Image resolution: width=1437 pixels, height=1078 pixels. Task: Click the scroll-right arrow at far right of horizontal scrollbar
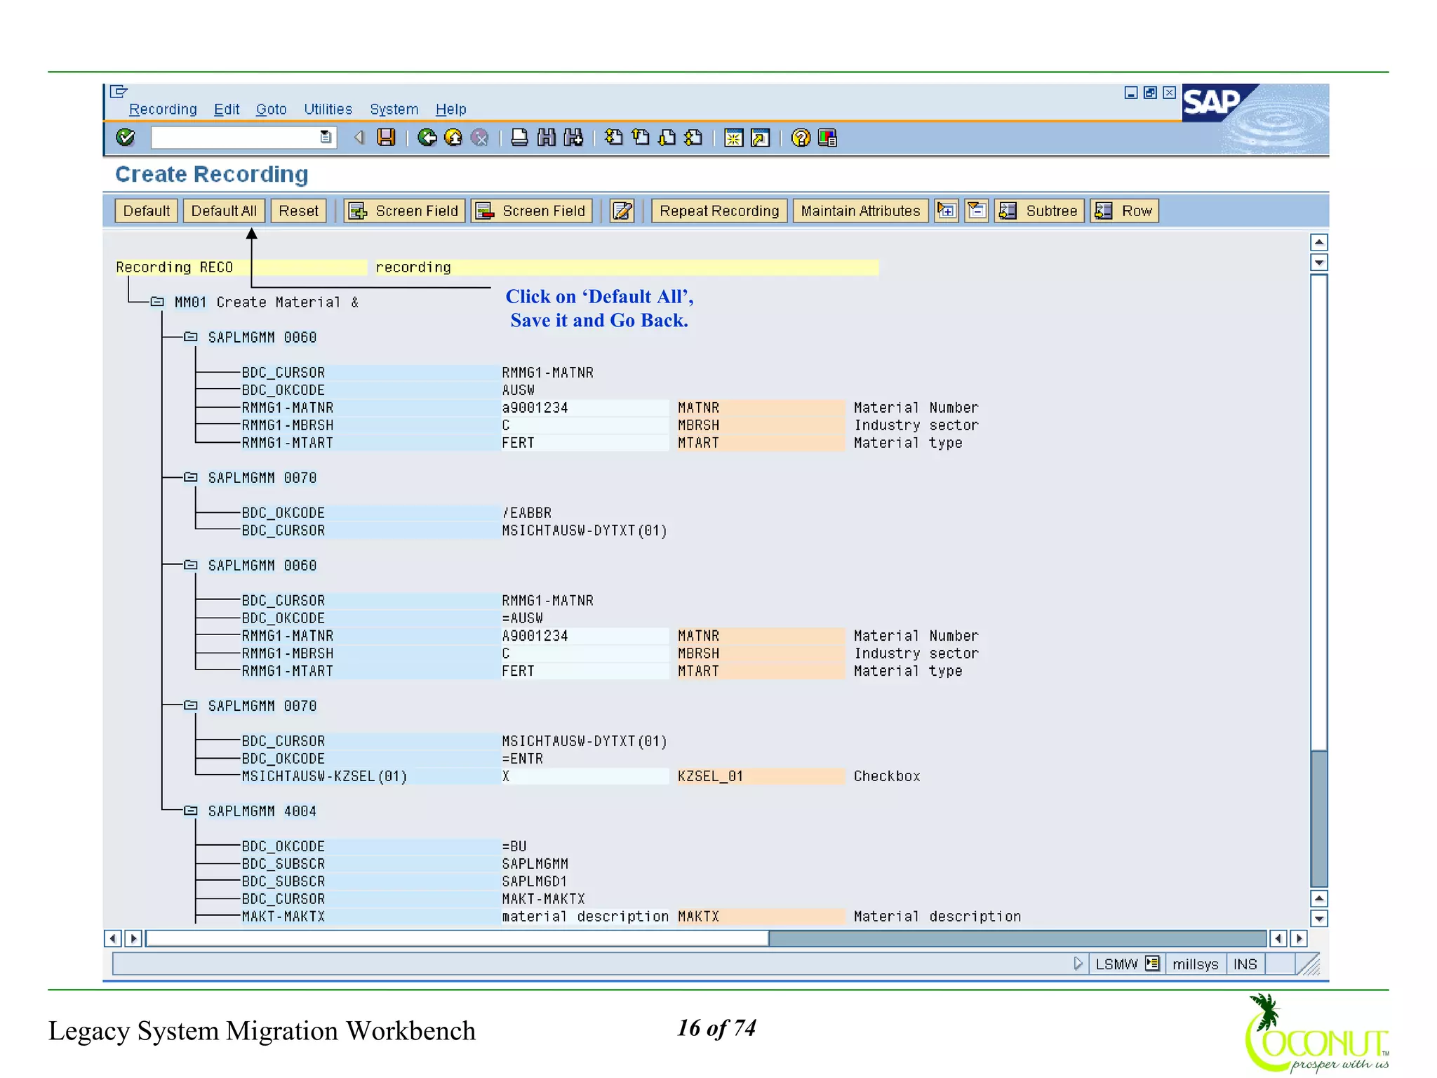click(x=1299, y=938)
